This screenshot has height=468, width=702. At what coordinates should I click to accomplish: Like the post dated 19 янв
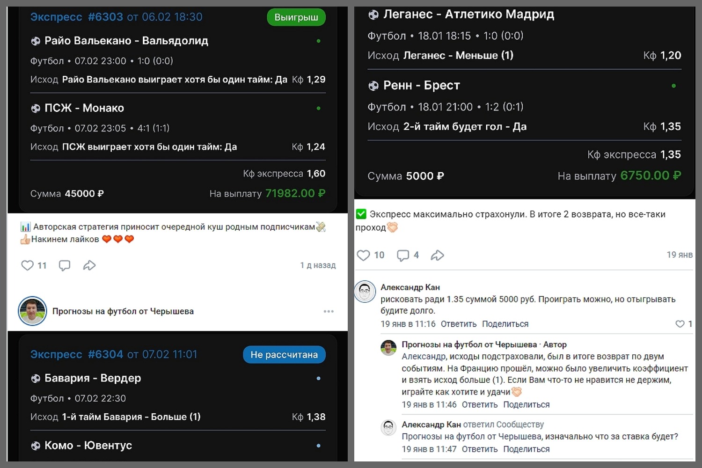364,255
